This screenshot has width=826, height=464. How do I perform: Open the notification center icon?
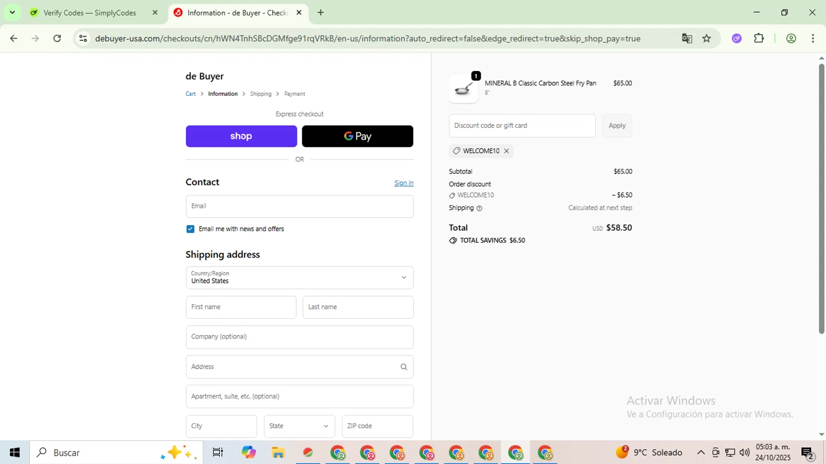808,453
